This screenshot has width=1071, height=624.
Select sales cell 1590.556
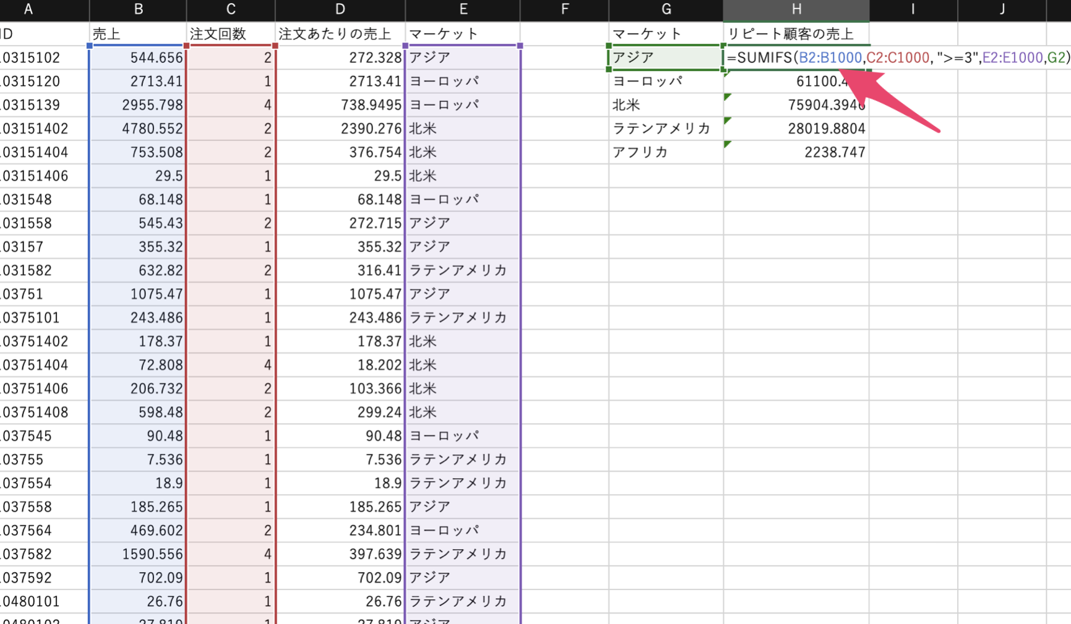pos(138,553)
